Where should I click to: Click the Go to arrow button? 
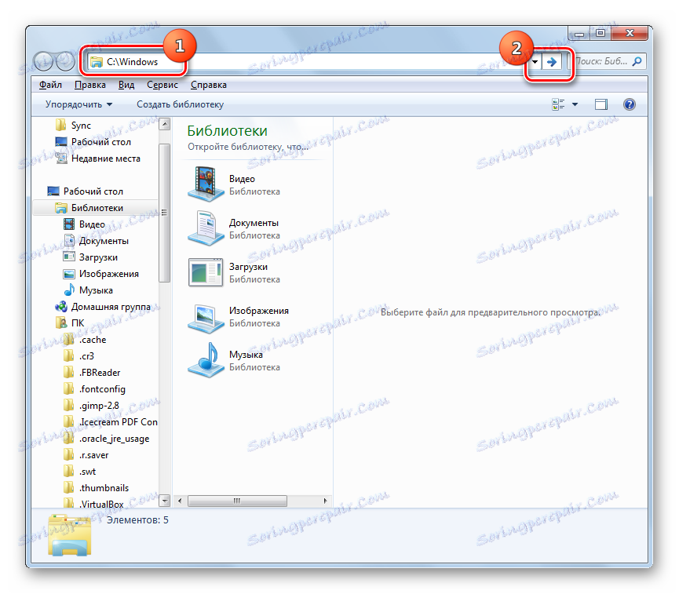[x=552, y=62]
